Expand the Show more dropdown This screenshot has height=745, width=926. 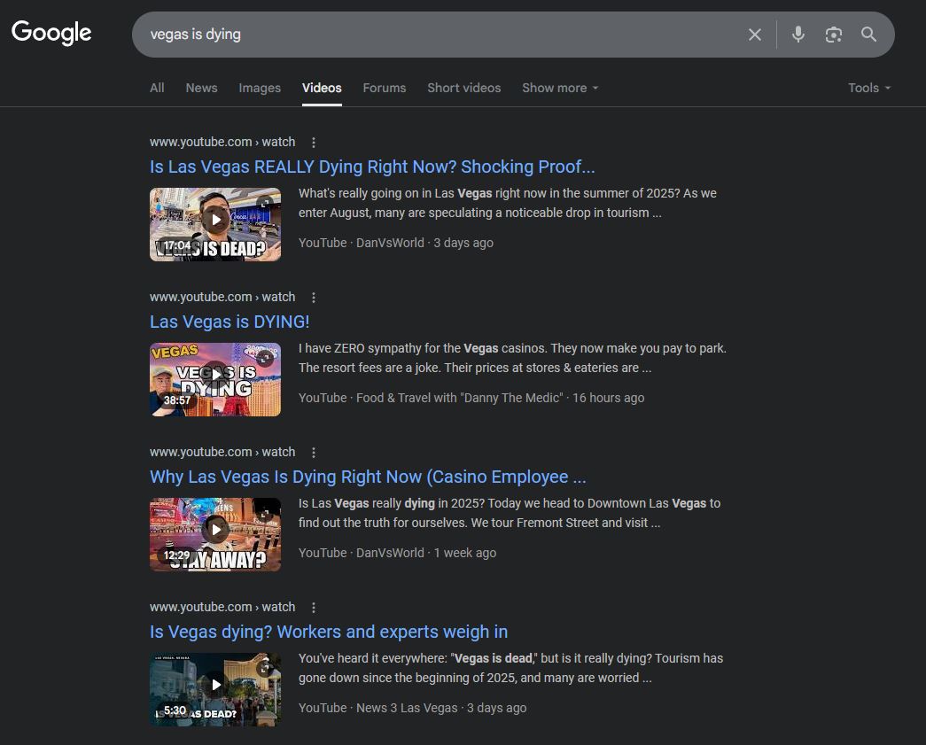(560, 88)
